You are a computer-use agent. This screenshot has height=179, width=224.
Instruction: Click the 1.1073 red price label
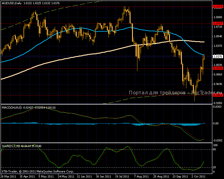[x=218, y=7]
